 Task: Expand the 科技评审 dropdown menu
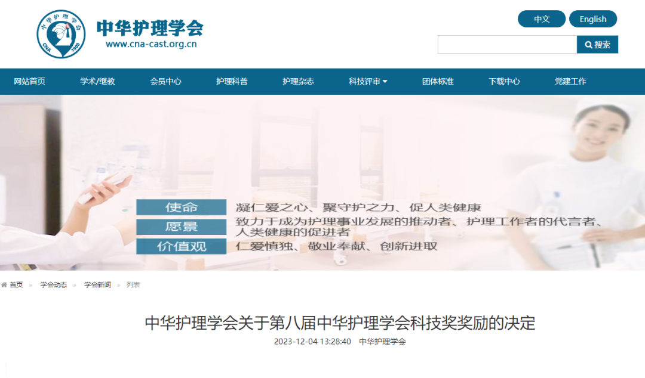368,81
